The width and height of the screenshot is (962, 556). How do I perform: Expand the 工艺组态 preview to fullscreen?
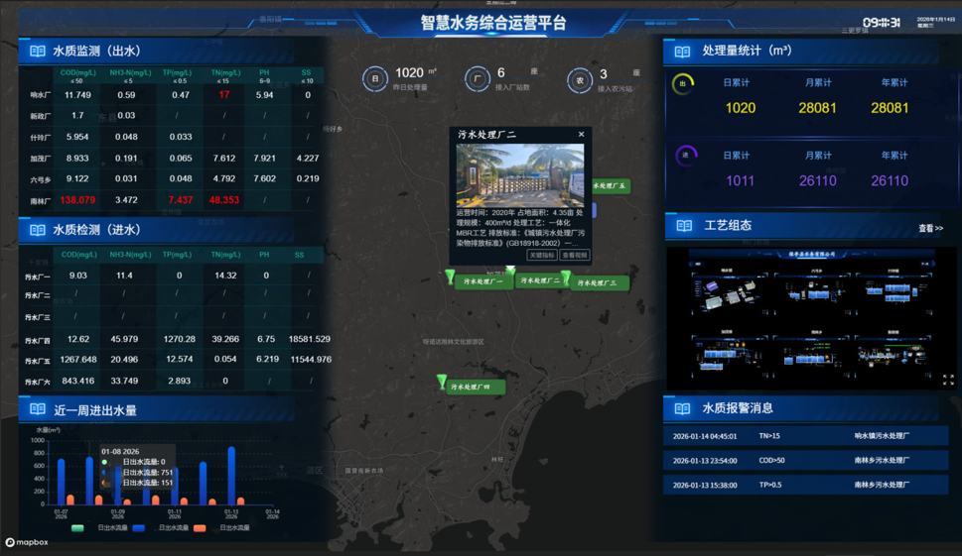point(948,381)
